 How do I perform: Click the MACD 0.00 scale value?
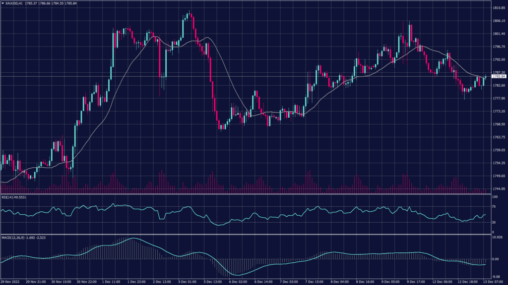pos(496,259)
